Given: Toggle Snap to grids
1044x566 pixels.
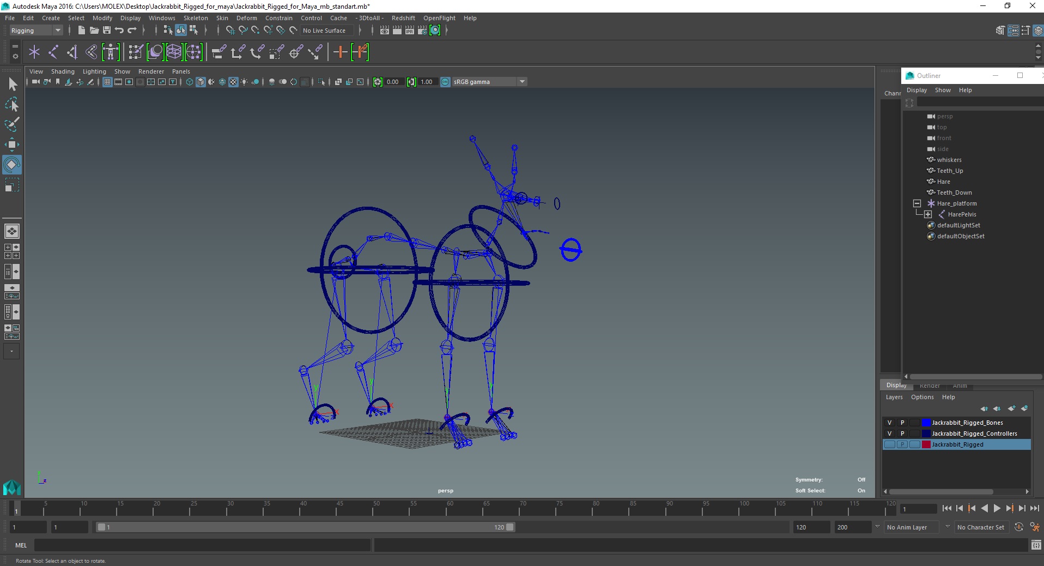Looking at the screenshot, I should tap(230, 31).
